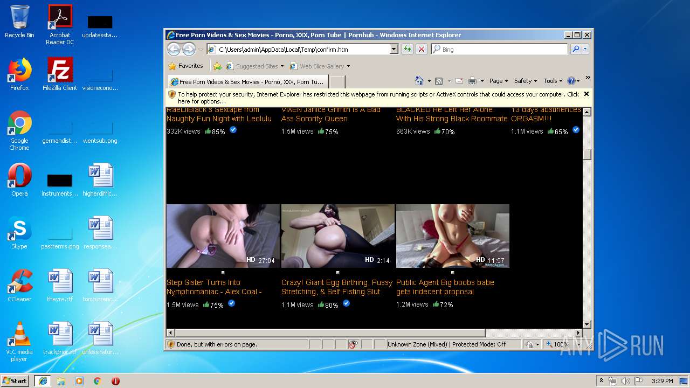Open the Help question mark icon
Image resolution: width=690 pixels, height=388 pixels.
(x=571, y=81)
